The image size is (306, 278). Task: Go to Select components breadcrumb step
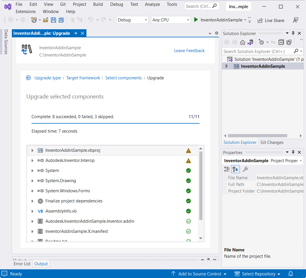click(123, 78)
